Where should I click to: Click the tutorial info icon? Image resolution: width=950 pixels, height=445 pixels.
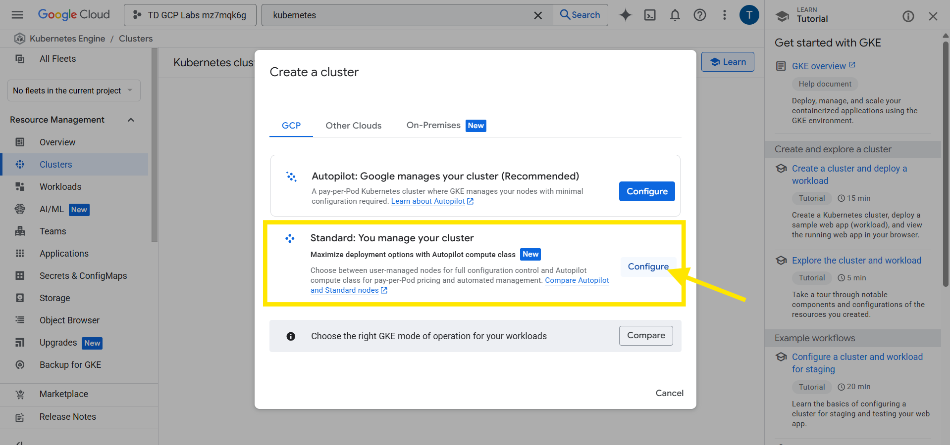pyautogui.click(x=908, y=16)
